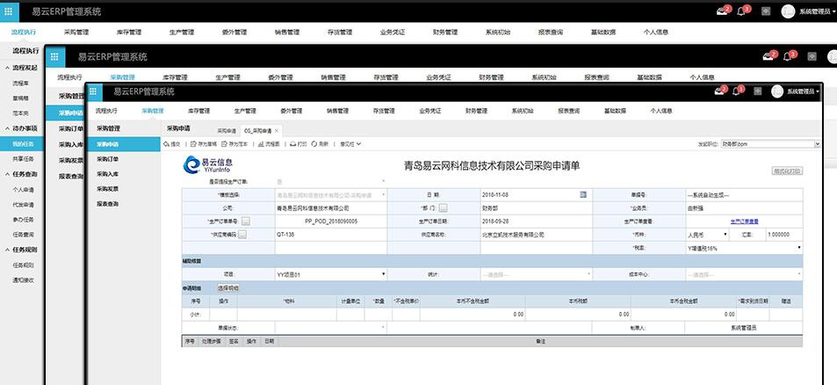The height and width of the screenshot is (385, 837).
Task: Select 我的任务 in back window sidebar
Action: pyautogui.click(x=22, y=143)
